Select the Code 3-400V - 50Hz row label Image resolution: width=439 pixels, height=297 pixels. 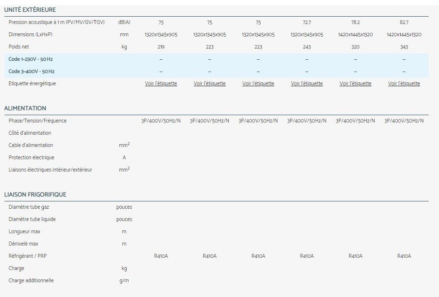tap(31, 72)
